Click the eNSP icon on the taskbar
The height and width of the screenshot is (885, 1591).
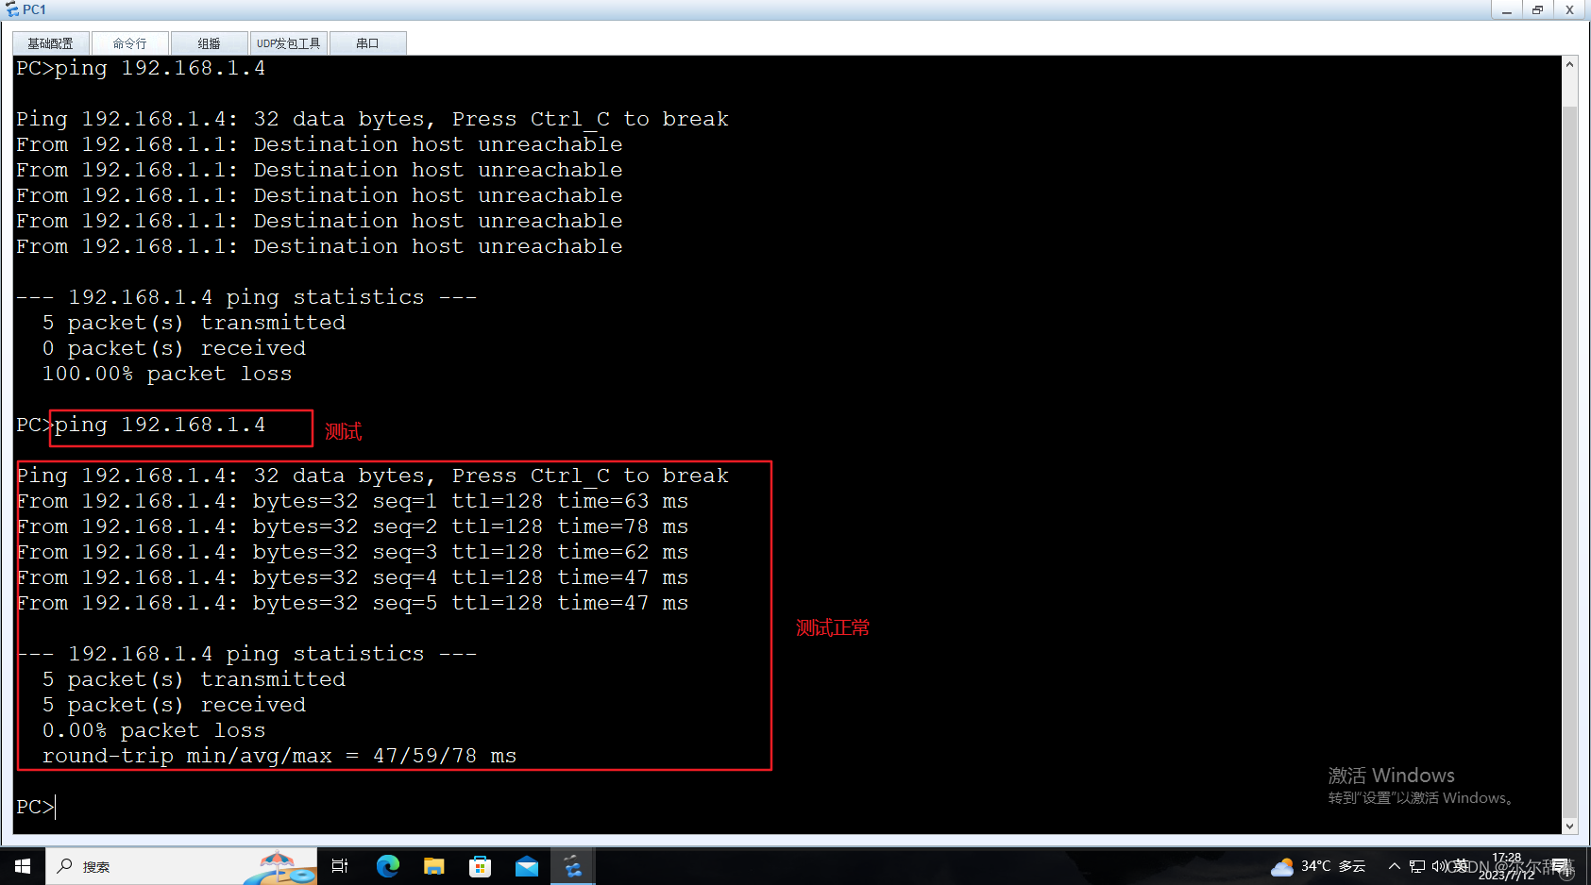click(x=573, y=865)
